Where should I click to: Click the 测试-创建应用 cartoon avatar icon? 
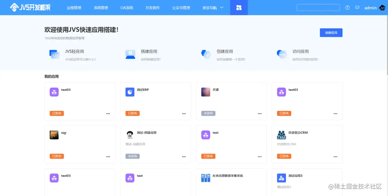[130, 135]
